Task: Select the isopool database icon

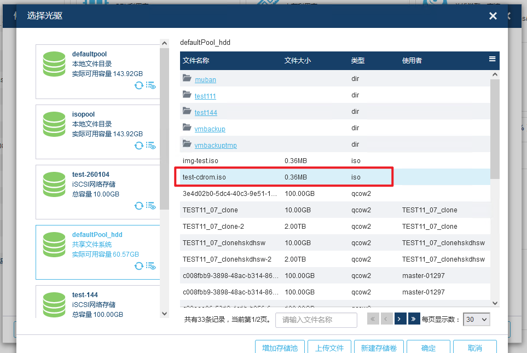Action: 54,124
